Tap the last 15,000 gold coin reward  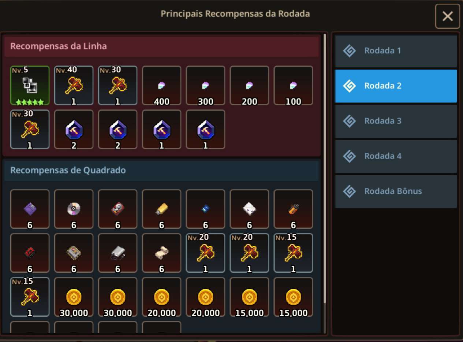pos(293,297)
